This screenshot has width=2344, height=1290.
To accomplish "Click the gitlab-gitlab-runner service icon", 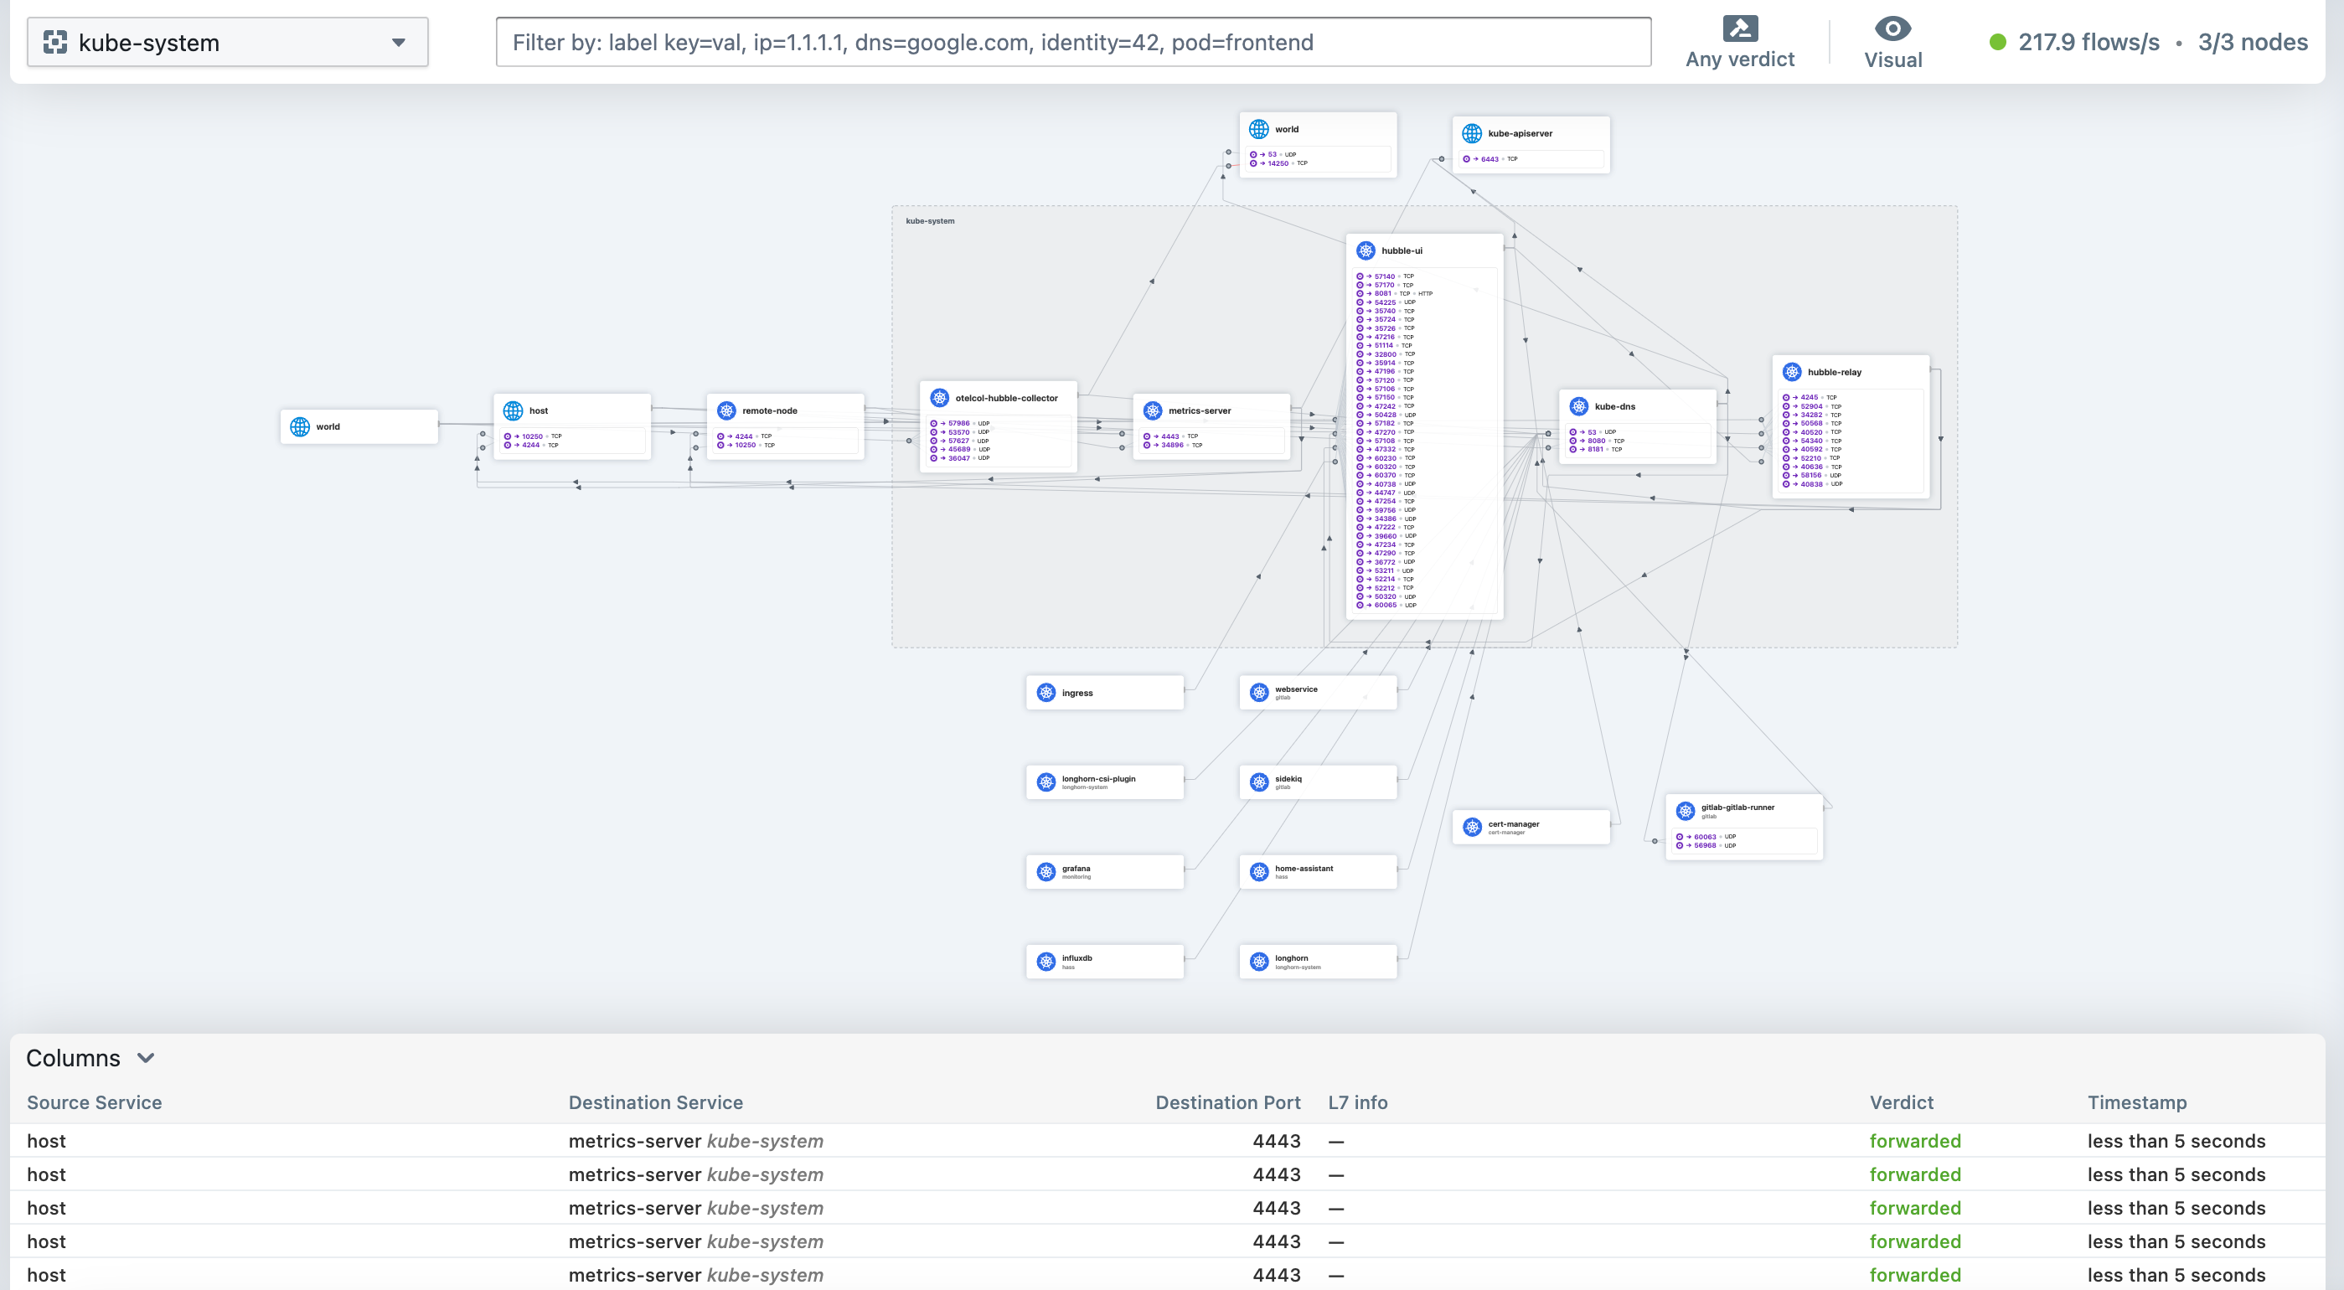I will pos(1686,810).
